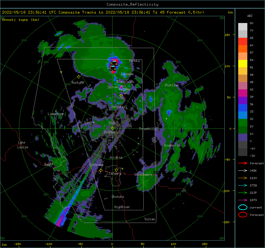Click the magenta 18TS arrow icon
This screenshot has width=265, height=248.
point(243,200)
